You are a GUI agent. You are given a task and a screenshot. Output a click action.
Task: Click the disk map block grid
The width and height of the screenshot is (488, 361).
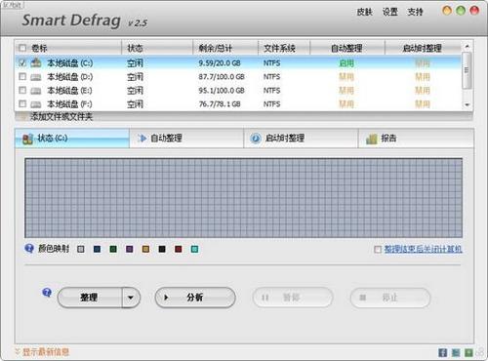point(244,198)
